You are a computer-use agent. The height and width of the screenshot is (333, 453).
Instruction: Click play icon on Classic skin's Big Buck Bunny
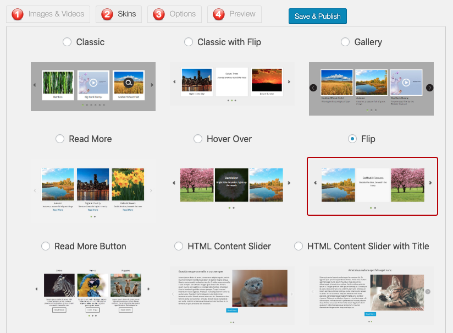(93, 83)
